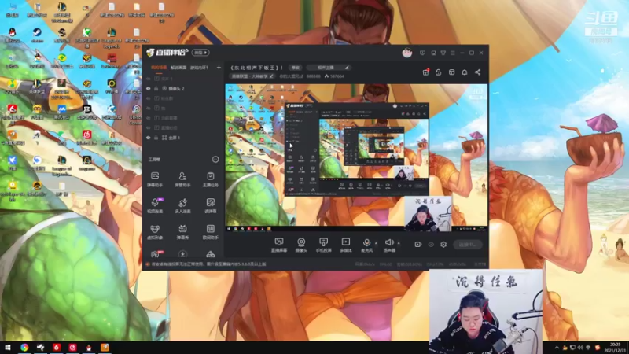Toggle the preview eye icon in bottom bar
This screenshot has height=354, width=629.
point(431,244)
